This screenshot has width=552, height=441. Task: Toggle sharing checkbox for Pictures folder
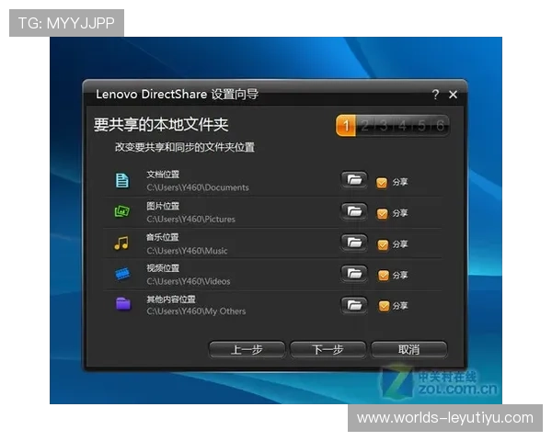click(x=382, y=213)
